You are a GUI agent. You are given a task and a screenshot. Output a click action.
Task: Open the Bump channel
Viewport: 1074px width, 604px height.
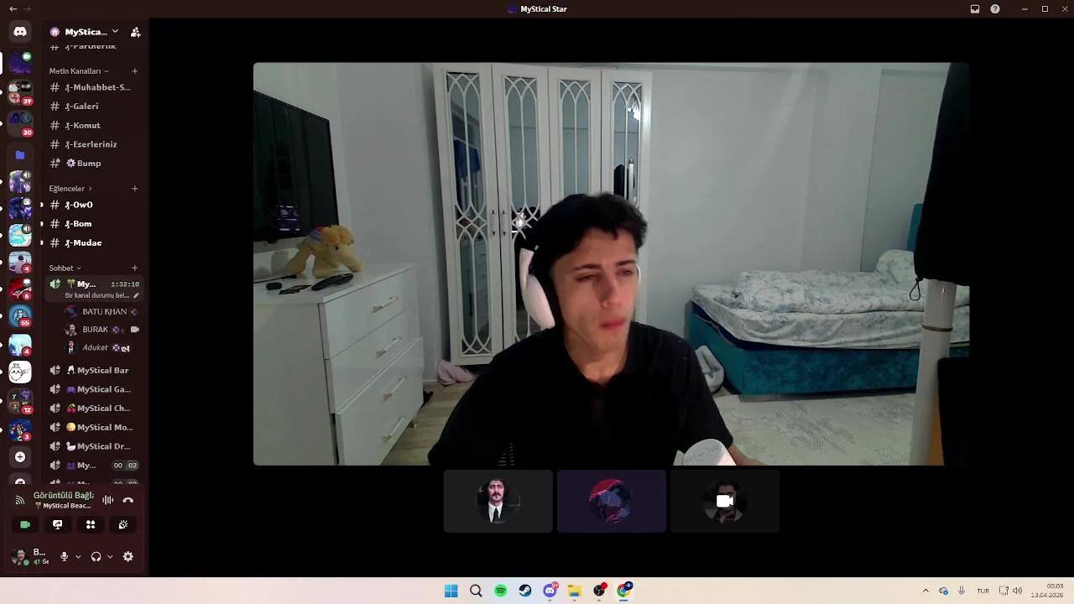94,164
